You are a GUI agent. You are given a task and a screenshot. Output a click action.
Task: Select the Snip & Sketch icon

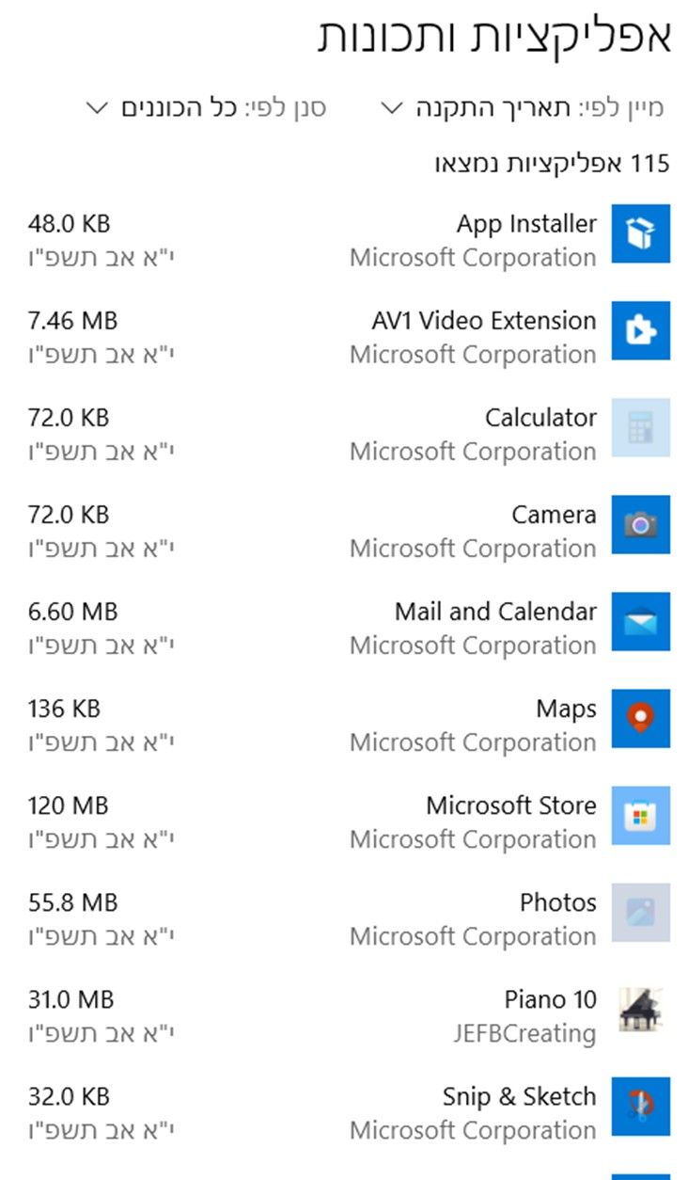[641, 1106]
